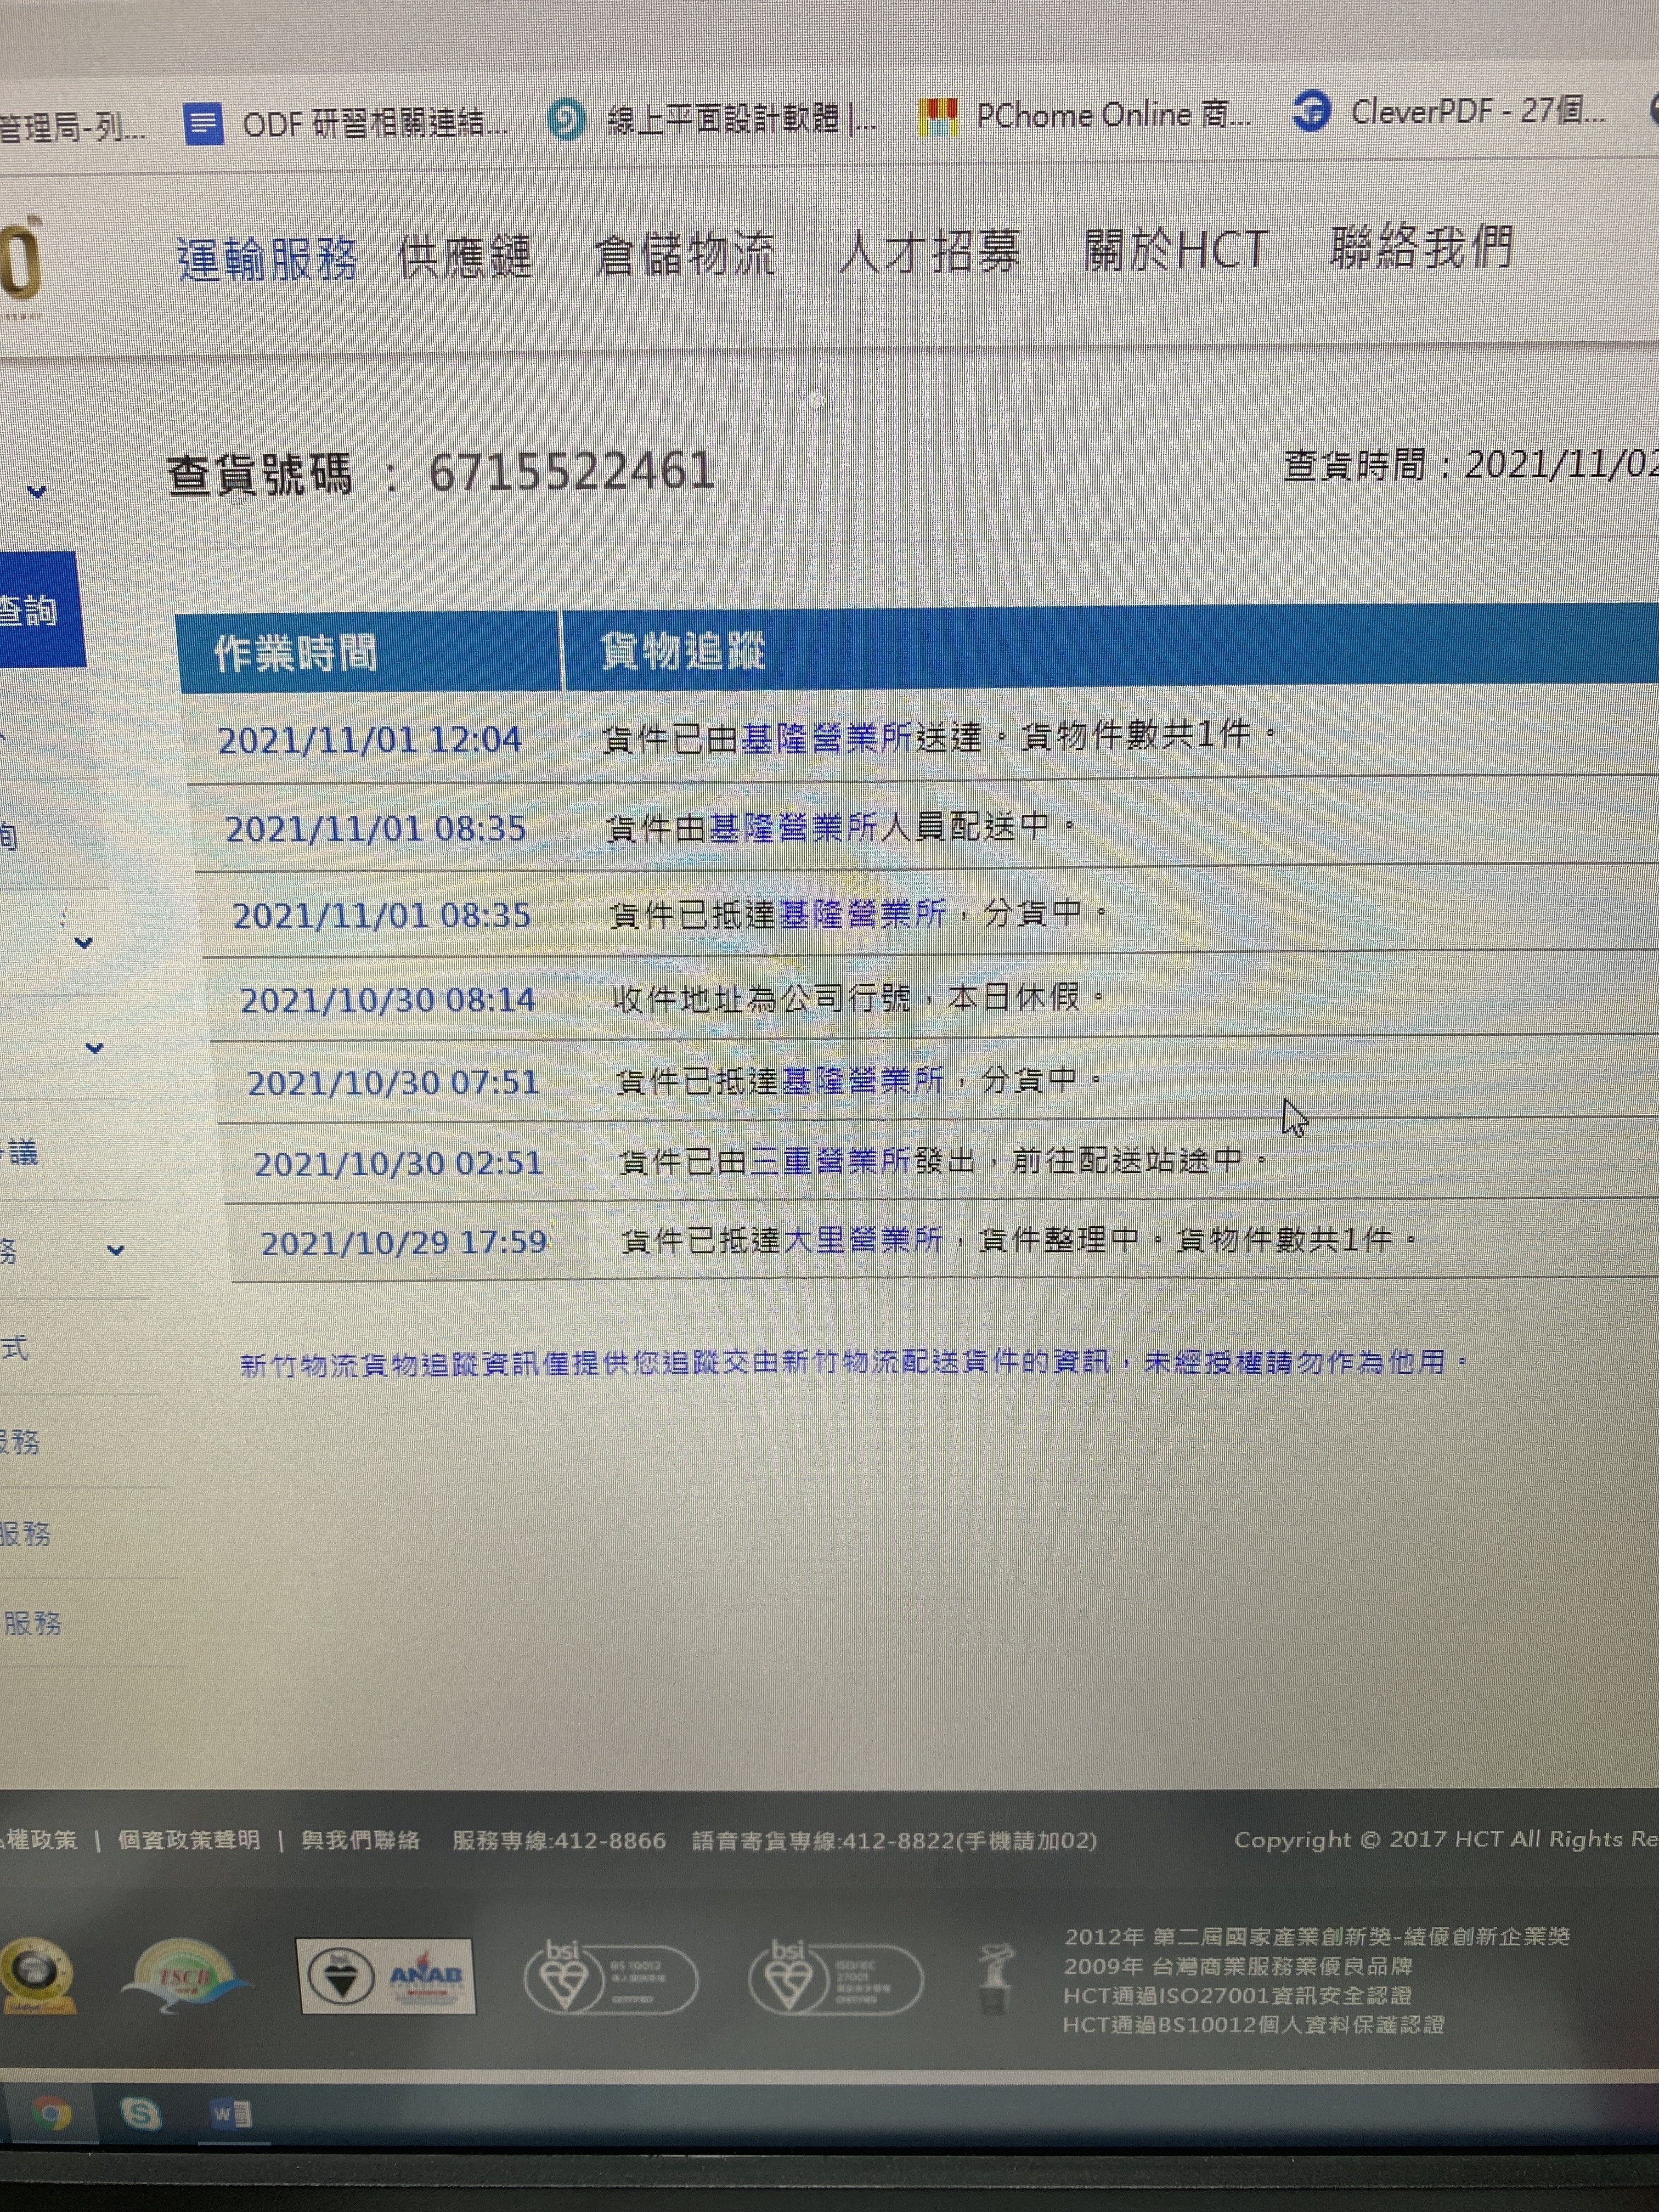The width and height of the screenshot is (1659, 2212).
Task: Click the 2021/10/30 07:51 timestamp
Action: [x=394, y=1083]
